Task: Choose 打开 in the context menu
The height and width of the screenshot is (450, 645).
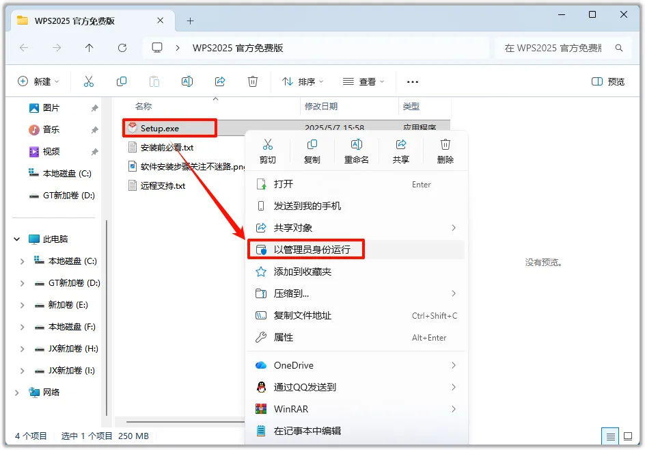Action: pos(356,184)
